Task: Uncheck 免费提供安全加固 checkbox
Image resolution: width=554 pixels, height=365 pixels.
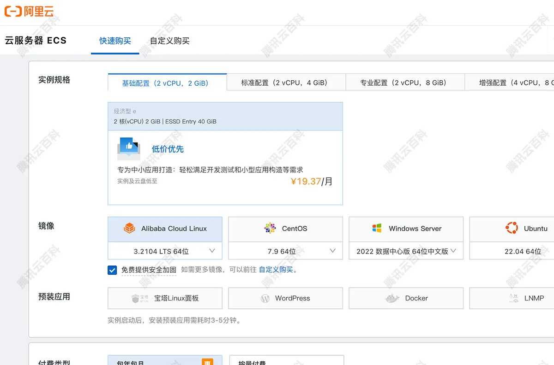Action: pos(112,270)
